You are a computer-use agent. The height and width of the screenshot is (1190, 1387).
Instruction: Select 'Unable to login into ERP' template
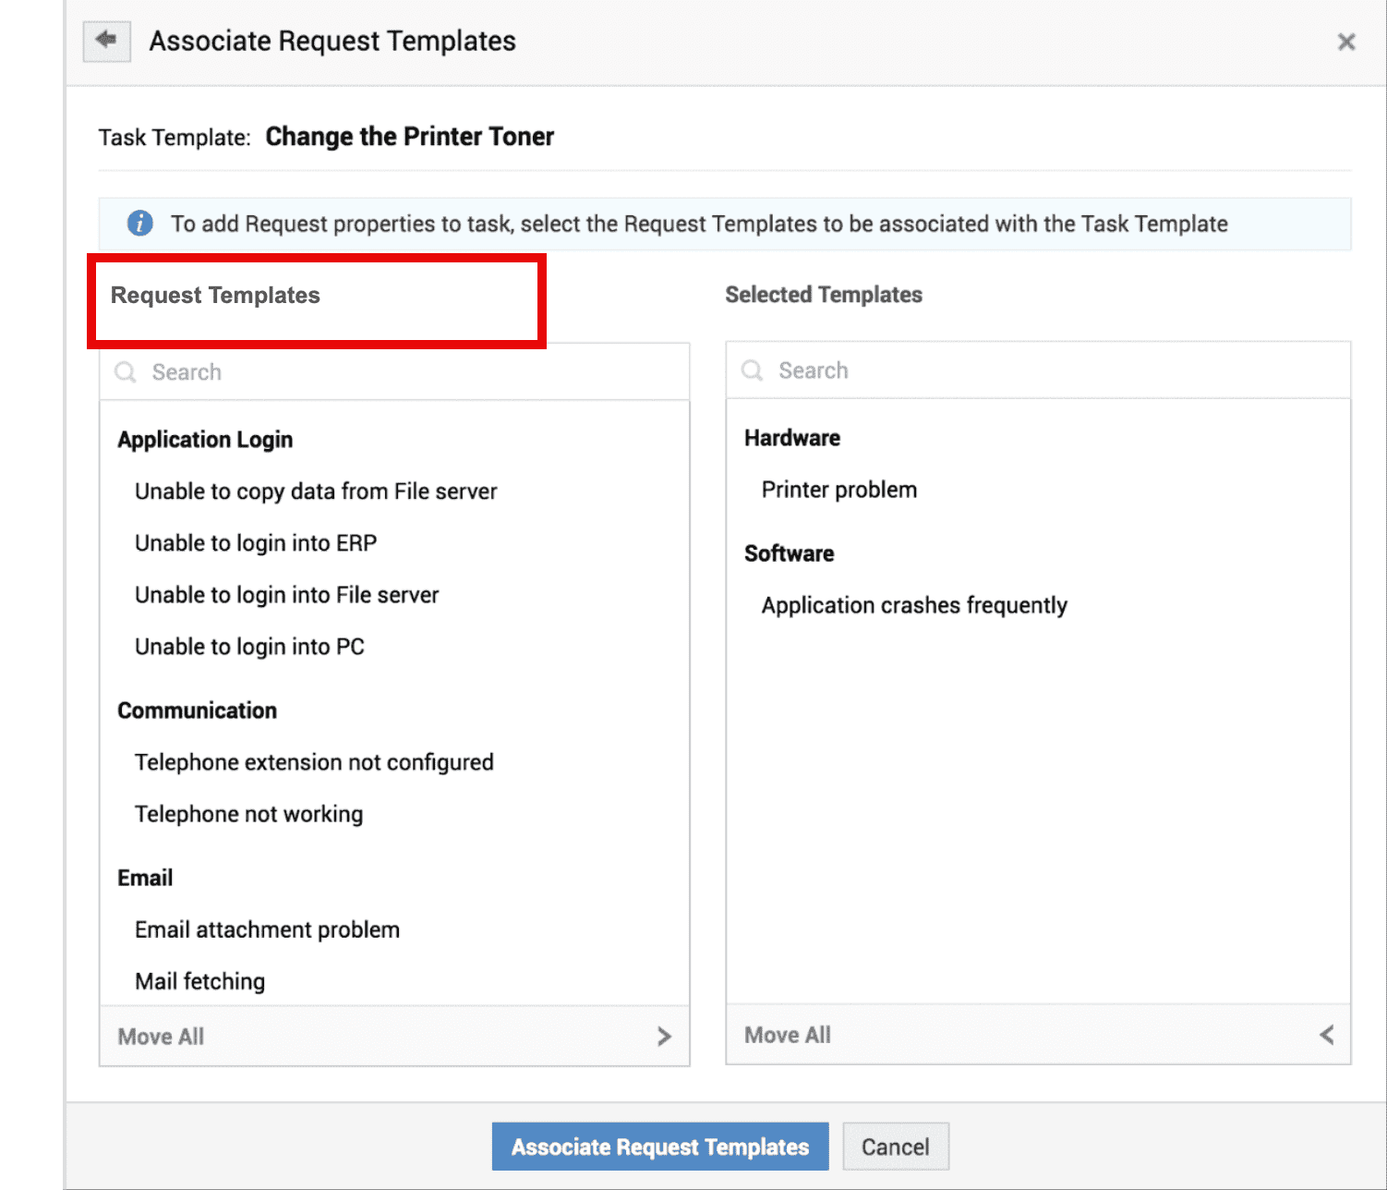[x=256, y=543]
